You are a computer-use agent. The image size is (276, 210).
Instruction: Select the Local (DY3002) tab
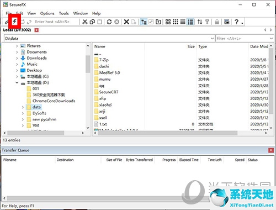[x=17, y=30]
